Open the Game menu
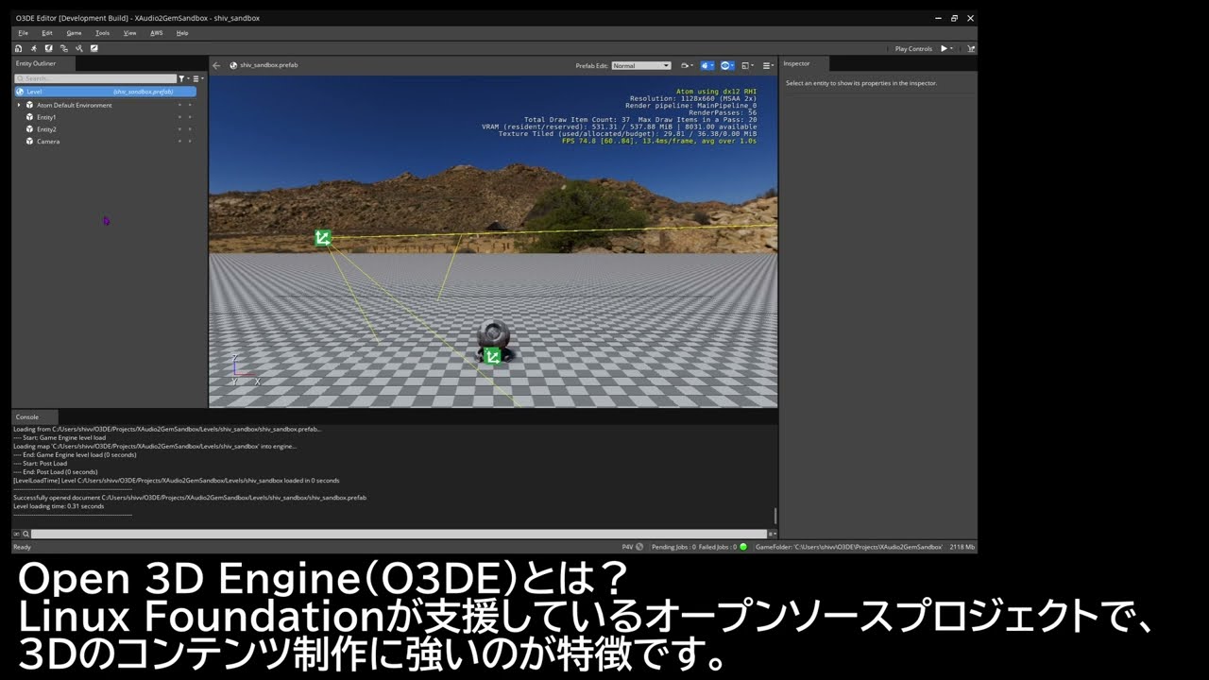 (x=74, y=33)
